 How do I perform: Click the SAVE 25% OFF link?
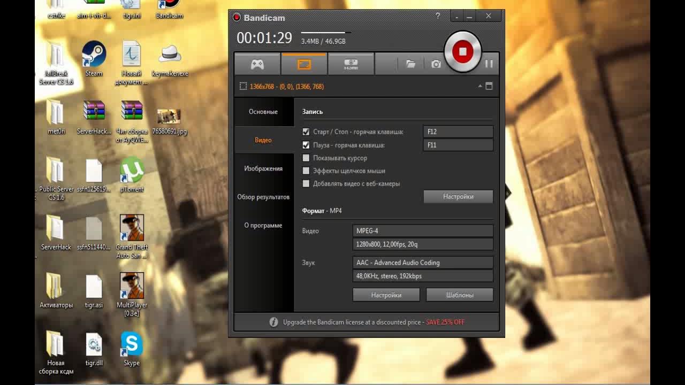point(445,322)
